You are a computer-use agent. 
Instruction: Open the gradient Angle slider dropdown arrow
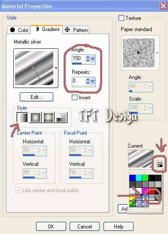tap(93, 59)
